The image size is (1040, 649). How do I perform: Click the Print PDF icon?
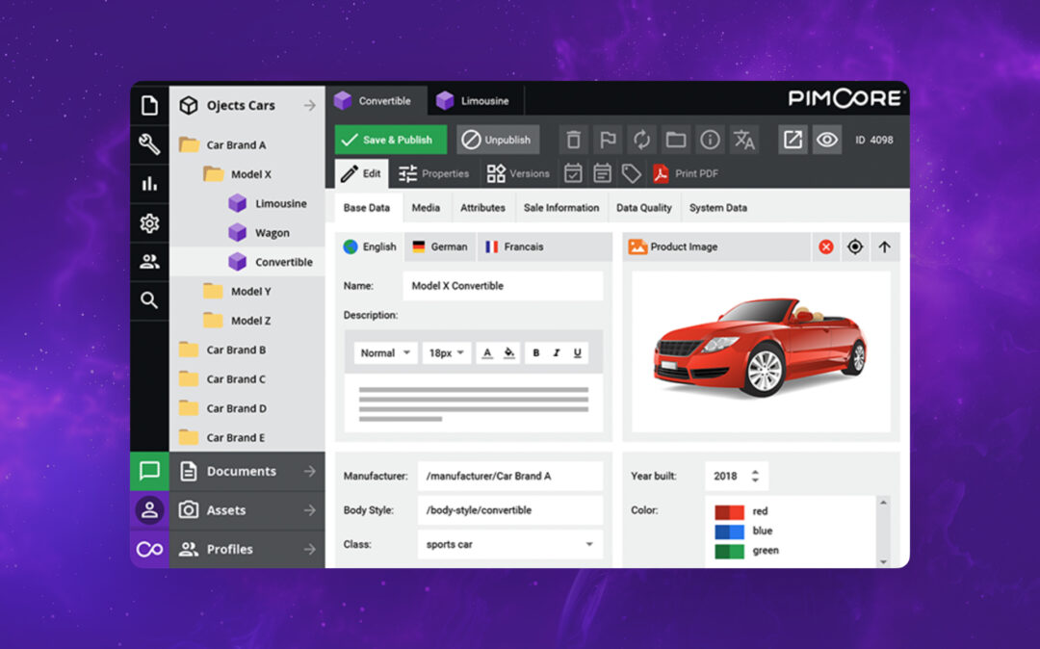click(x=662, y=173)
